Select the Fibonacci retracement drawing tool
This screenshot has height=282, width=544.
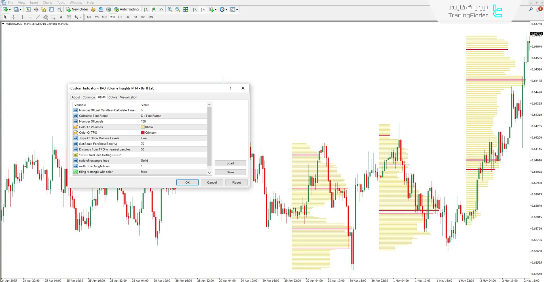point(53,17)
